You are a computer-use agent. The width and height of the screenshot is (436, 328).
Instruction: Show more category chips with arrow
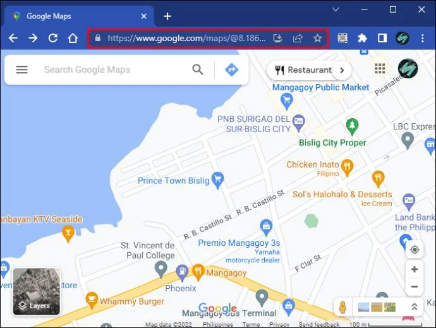click(342, 70)
